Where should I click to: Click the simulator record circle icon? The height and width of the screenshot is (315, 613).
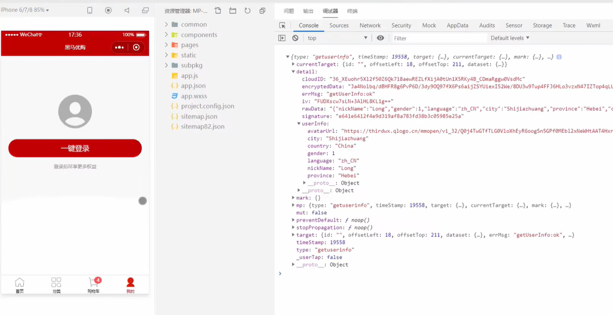[108, 10]
